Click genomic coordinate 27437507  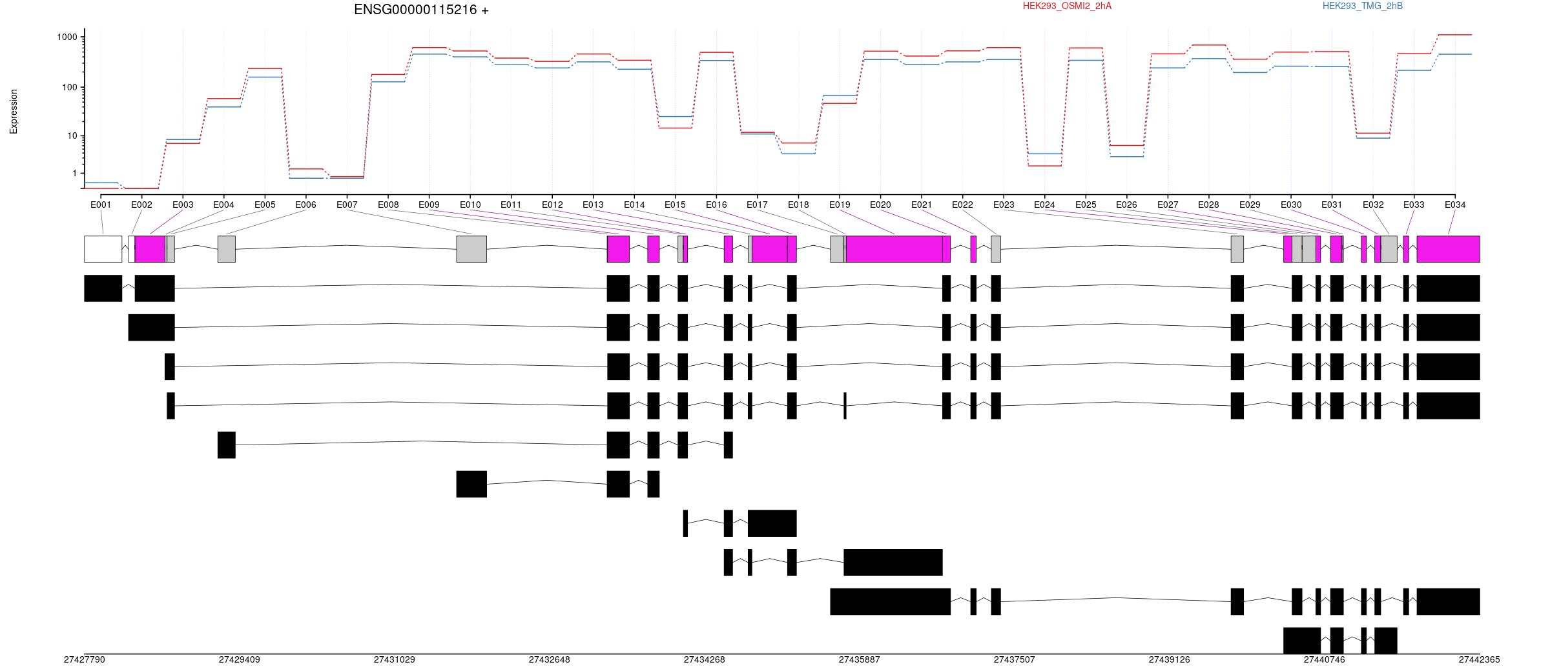pyautogui.click(x=1015, y=660)
